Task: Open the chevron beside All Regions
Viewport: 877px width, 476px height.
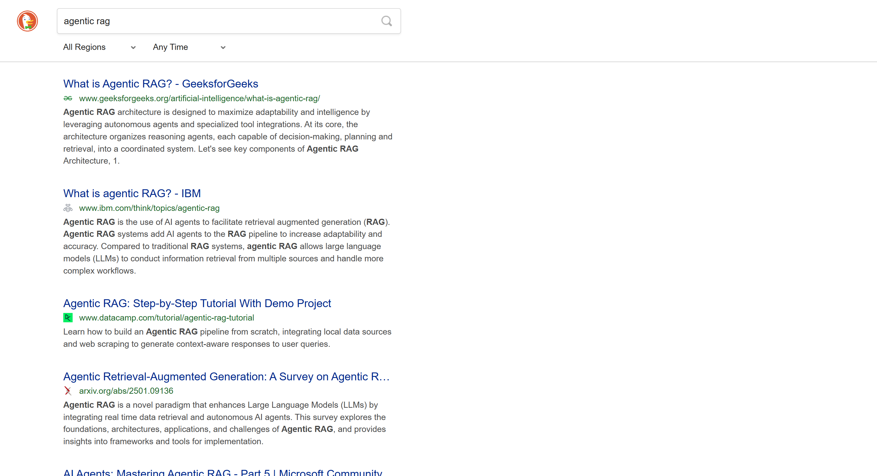Action: click(133, 48)
